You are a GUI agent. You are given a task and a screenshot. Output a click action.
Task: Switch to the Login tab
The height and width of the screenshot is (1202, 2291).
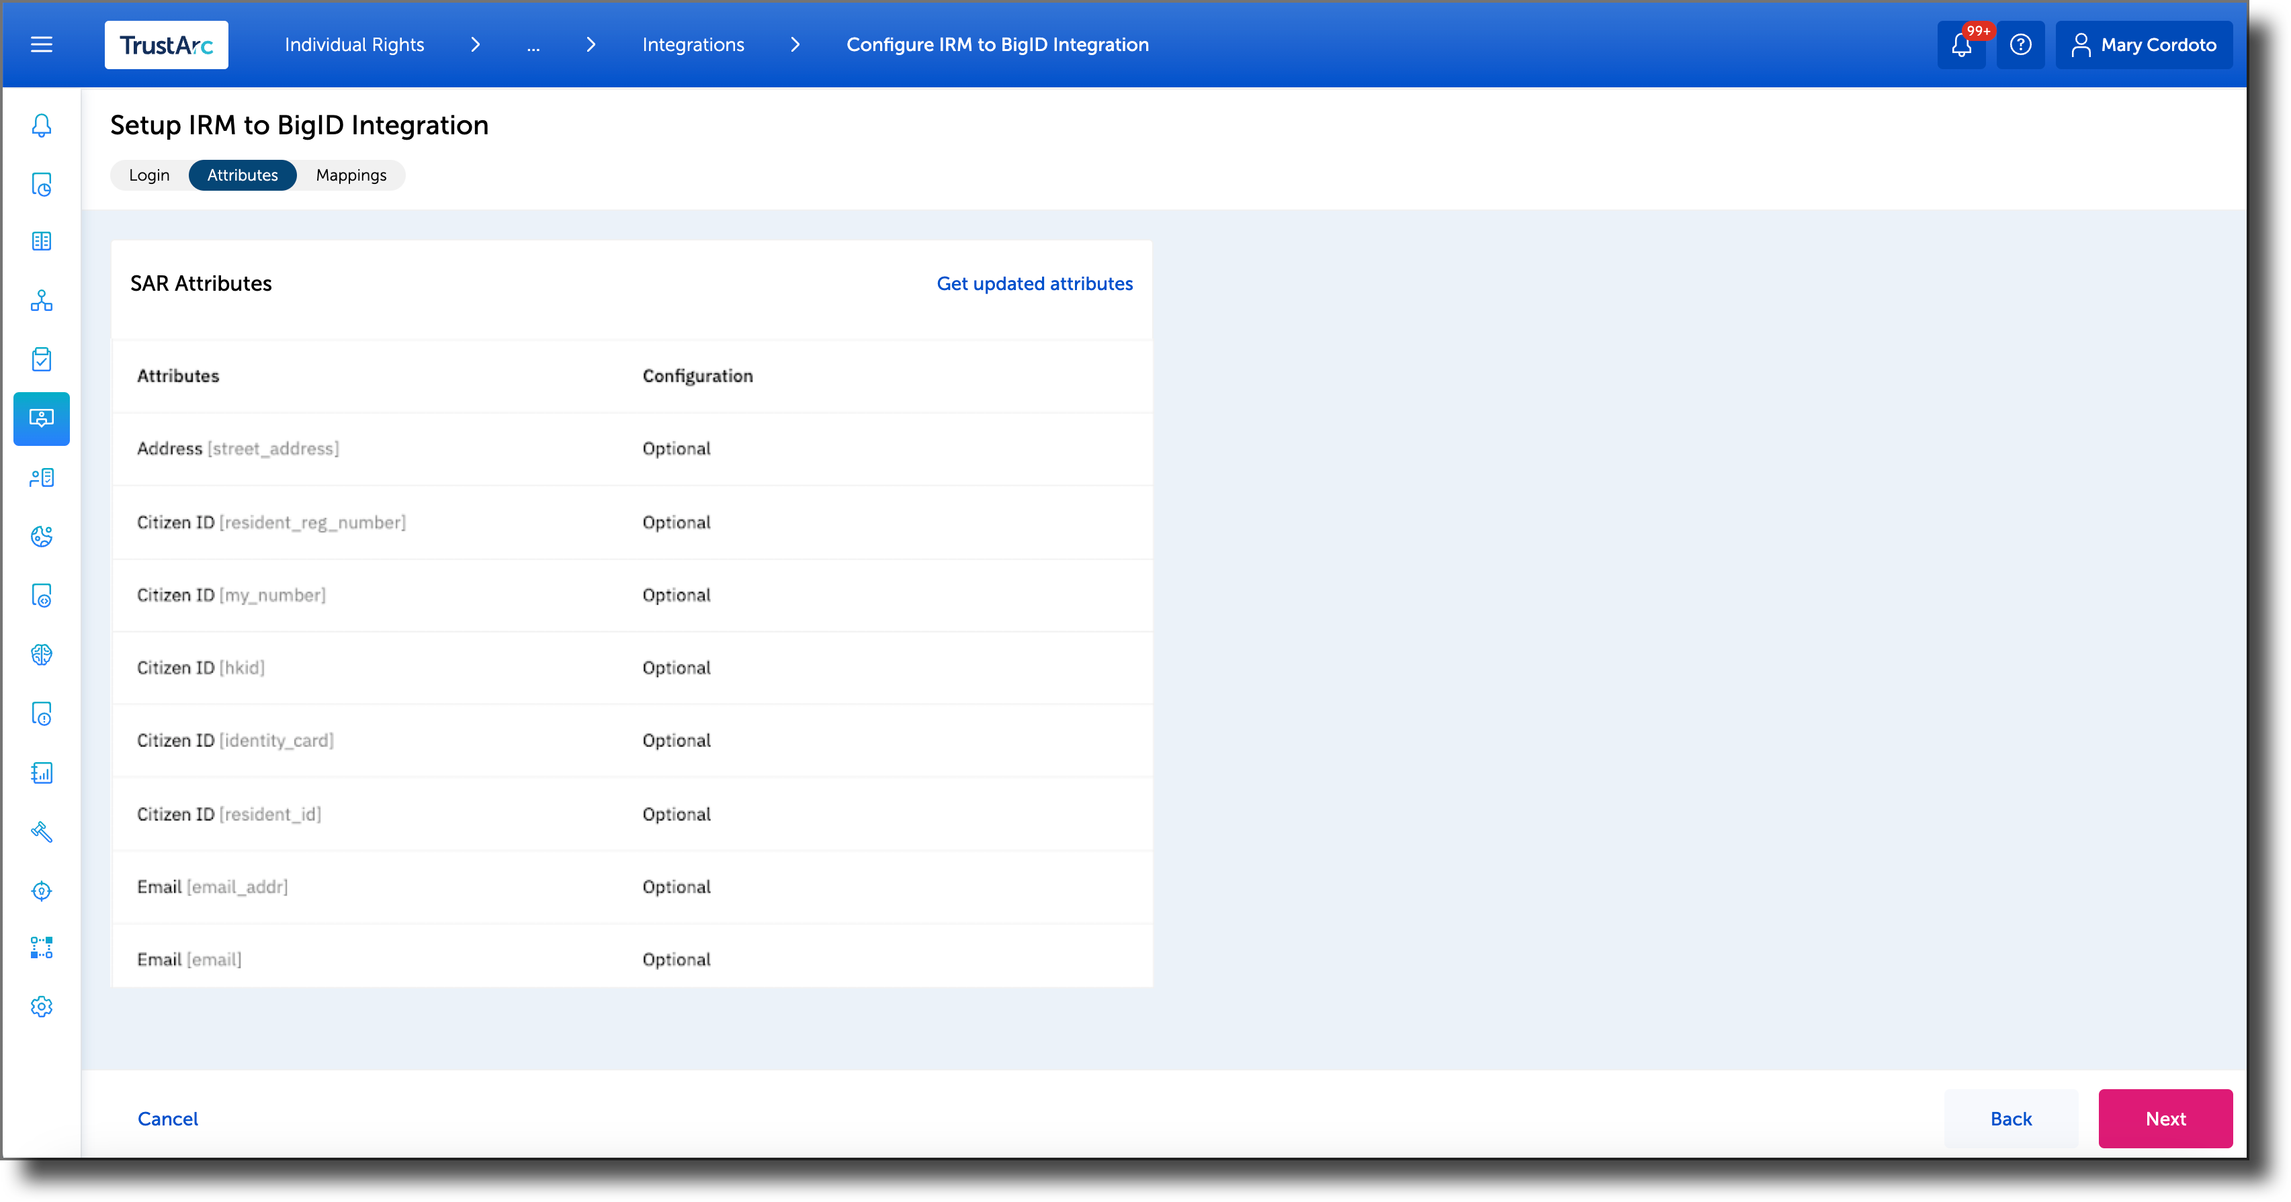click(148, 174)
